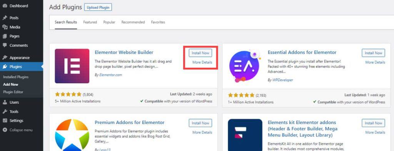The width and height of the screenshot is (394, 151).
Task: Click the Elementor Website Builder logo thumbnail
Action: click(x=72, y=66)
